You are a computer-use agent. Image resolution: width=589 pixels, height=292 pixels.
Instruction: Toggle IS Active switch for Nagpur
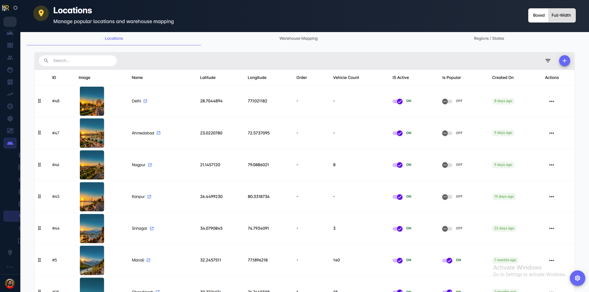397,165
